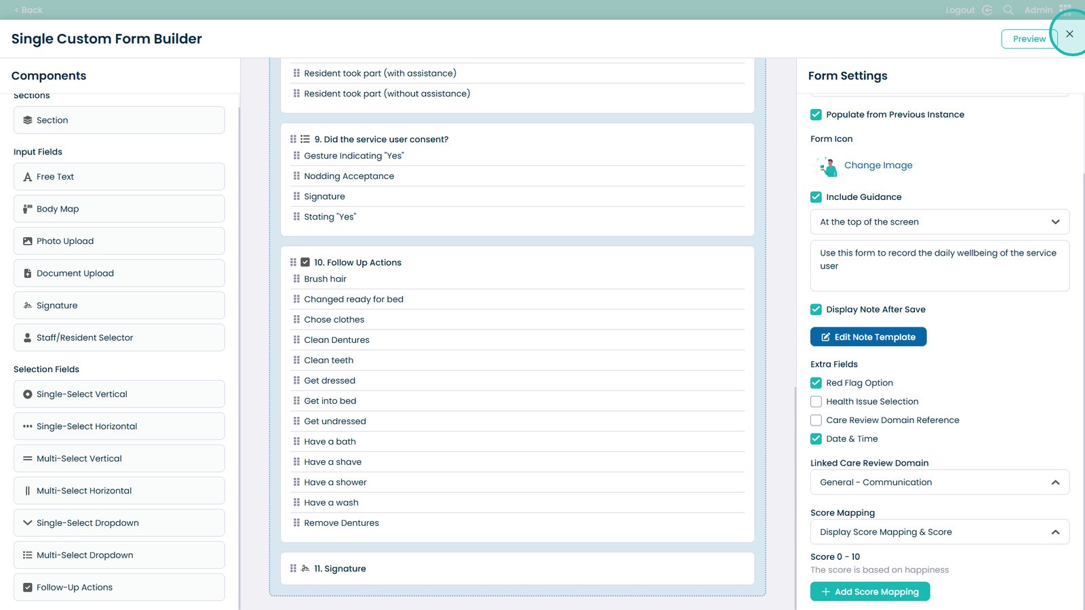Choose the Single-Select Vertical radio icon

click(x=28, y=394)
